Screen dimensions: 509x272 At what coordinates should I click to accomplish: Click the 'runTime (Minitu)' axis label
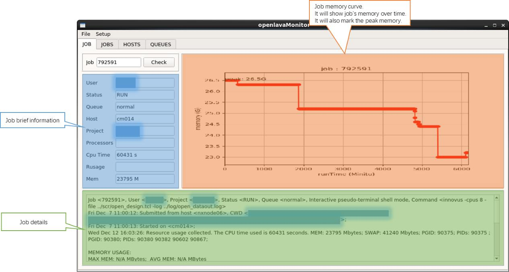coord(346,174)
